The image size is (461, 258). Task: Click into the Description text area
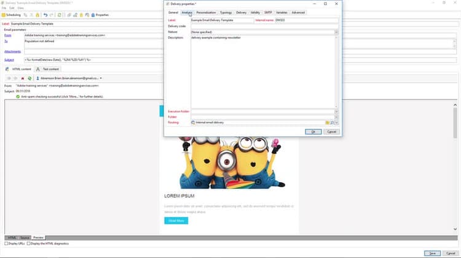coord(262,72)
